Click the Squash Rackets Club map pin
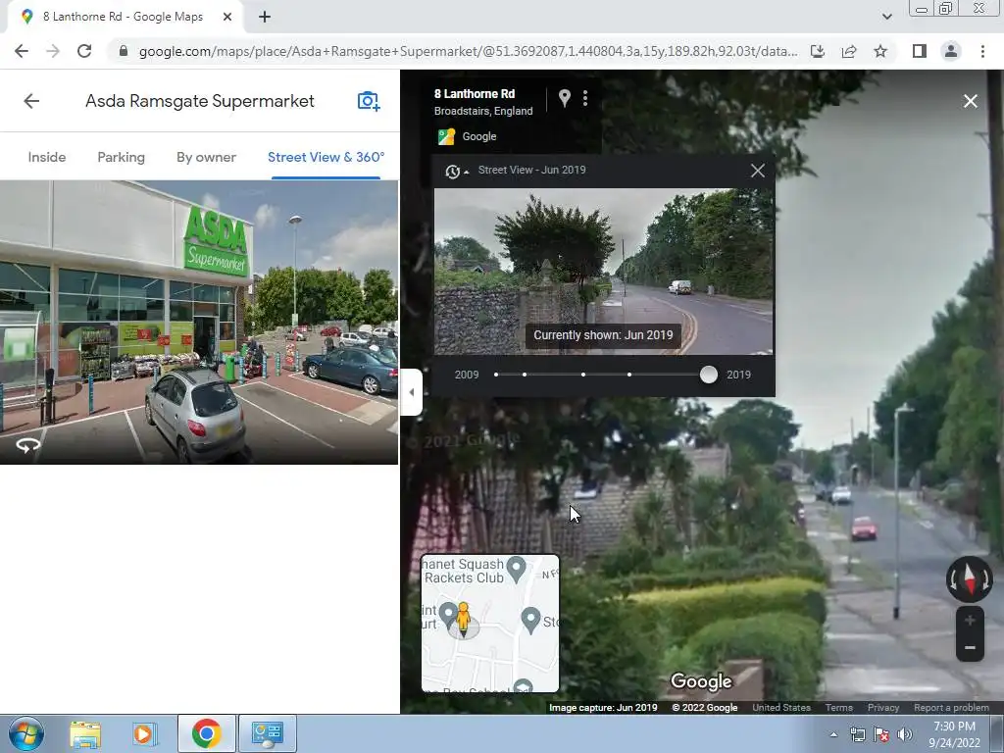 516,569
